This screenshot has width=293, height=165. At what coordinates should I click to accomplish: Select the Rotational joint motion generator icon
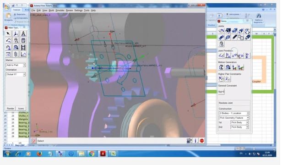pyautogui.click(x=228, y=67)
